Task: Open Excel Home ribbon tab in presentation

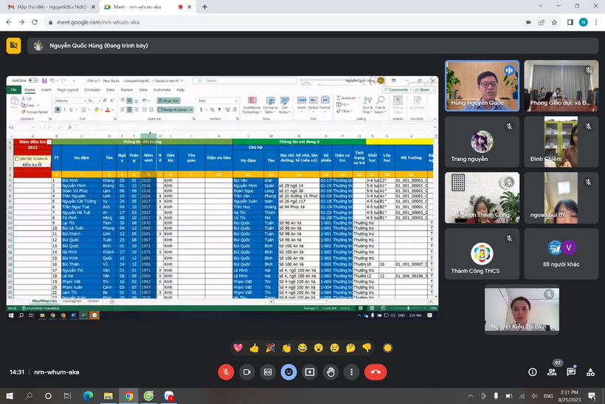Action: [30, 89]
